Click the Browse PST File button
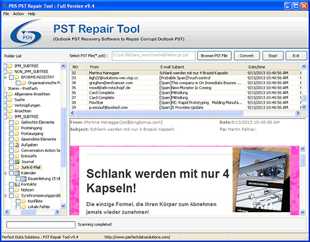Screen dimensions: 310x242 point(215,56)
